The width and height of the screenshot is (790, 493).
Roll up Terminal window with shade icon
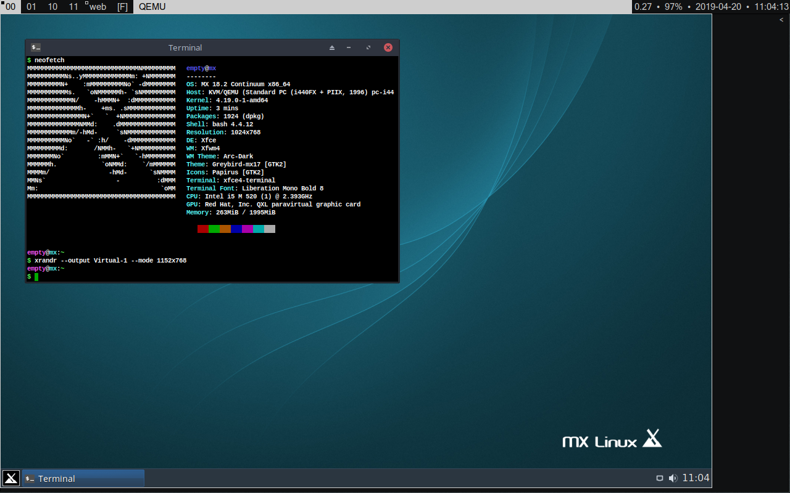(331, 47)
